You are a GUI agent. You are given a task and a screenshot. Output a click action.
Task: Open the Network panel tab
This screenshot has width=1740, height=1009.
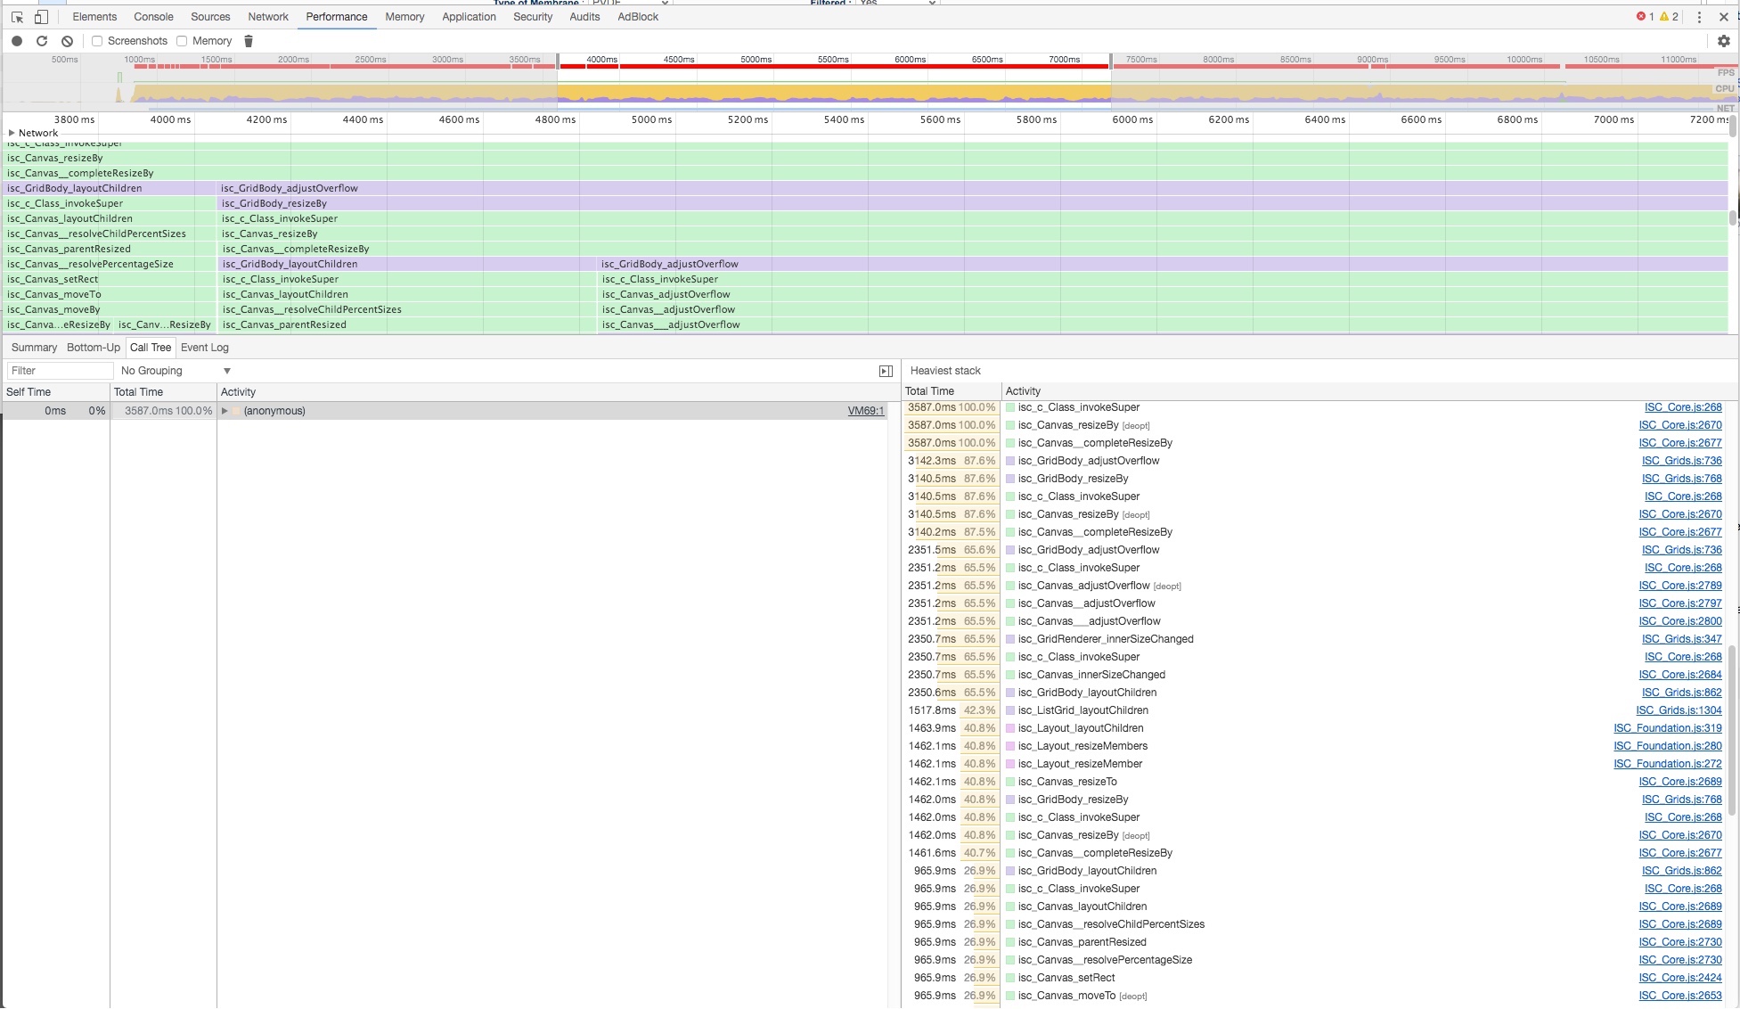[x=267, y=17]
